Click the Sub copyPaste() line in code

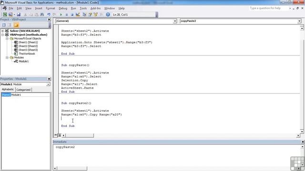point(75,65)
